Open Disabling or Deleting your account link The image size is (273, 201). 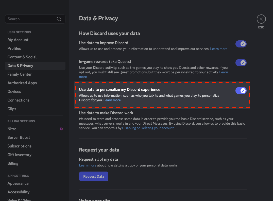[x=148, y=128]
